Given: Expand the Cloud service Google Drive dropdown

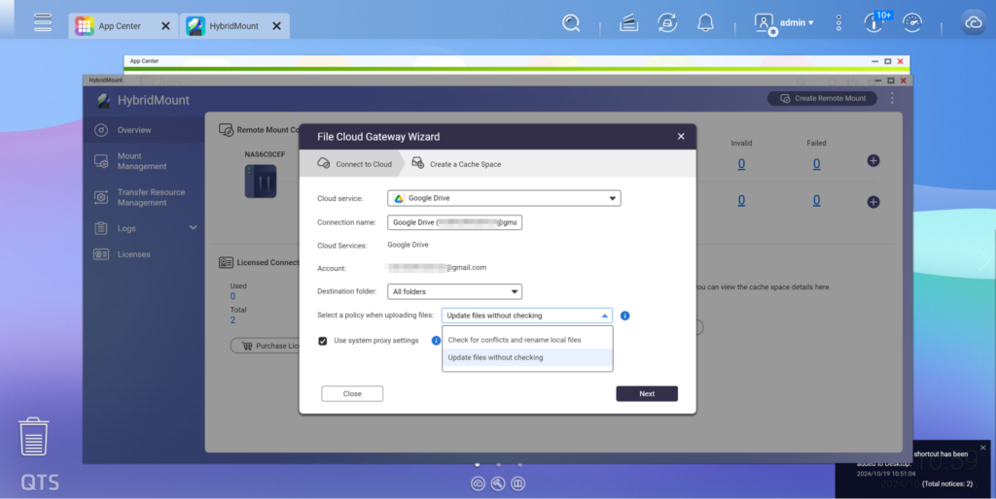Looking at the screenshot, I should (x=504, y=198).
